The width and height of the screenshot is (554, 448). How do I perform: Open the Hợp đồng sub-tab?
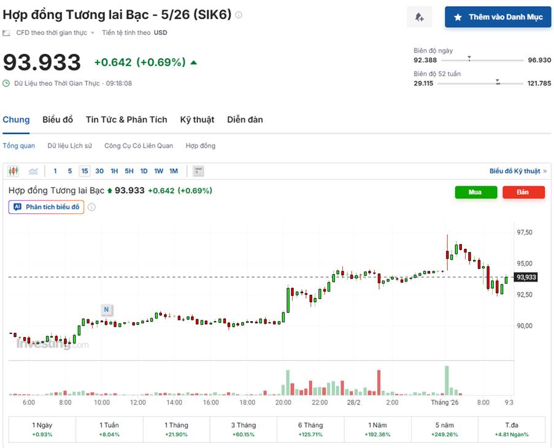(201, 146)
